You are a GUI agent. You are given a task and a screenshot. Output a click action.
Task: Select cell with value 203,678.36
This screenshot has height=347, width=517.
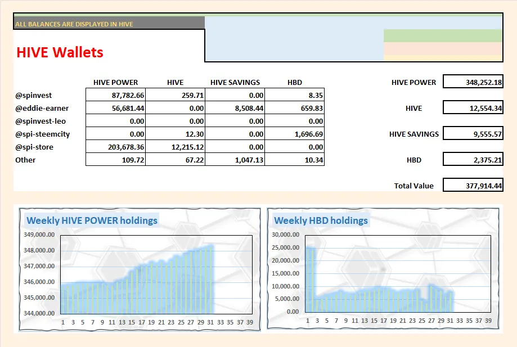(116, 147)
